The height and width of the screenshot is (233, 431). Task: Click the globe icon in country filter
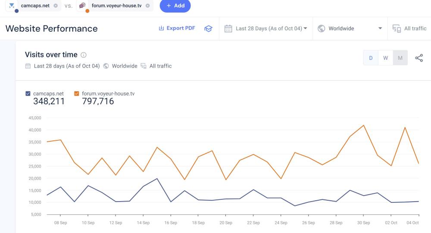pos(321,29)
